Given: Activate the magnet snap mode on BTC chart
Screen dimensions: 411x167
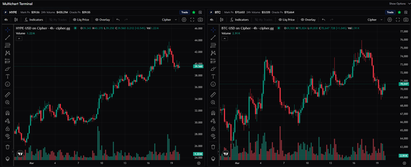Looking at the screenshot, I should [213, 113].
